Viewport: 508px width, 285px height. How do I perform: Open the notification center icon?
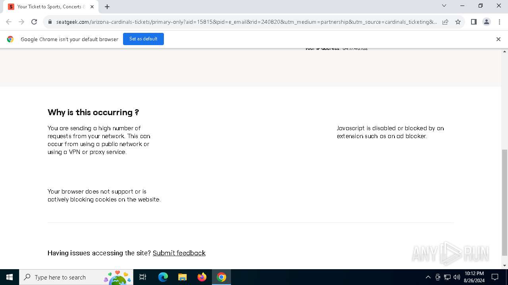pyautogui.click(x=495, y=277)
